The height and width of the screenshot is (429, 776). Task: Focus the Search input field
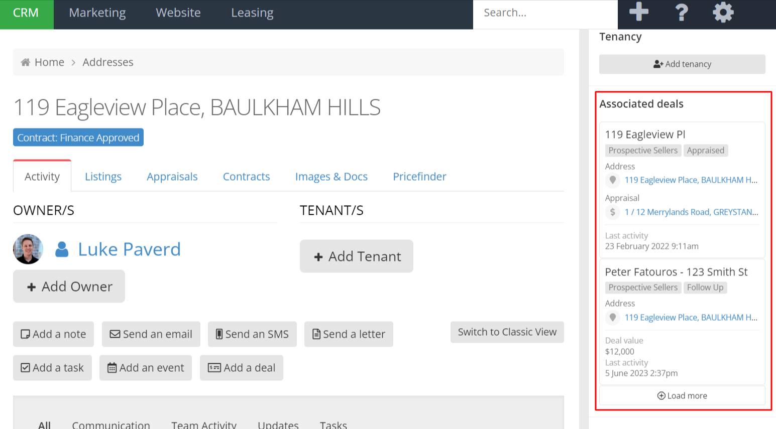coord(545,13)
